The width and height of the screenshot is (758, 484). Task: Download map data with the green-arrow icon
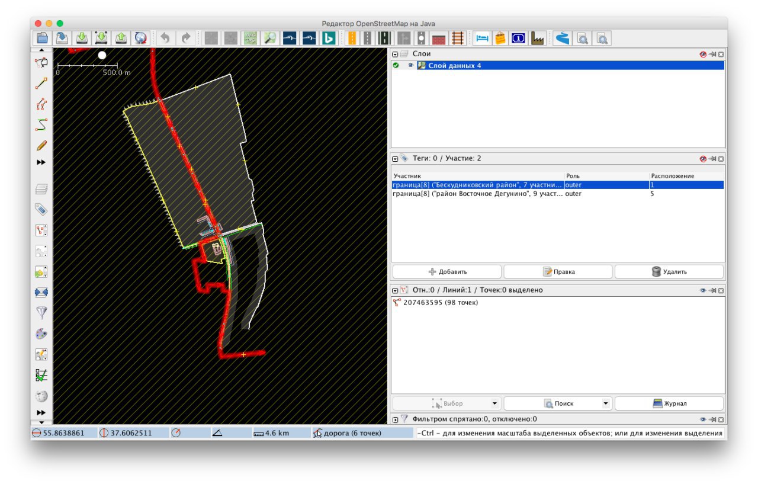click(82, 39)
